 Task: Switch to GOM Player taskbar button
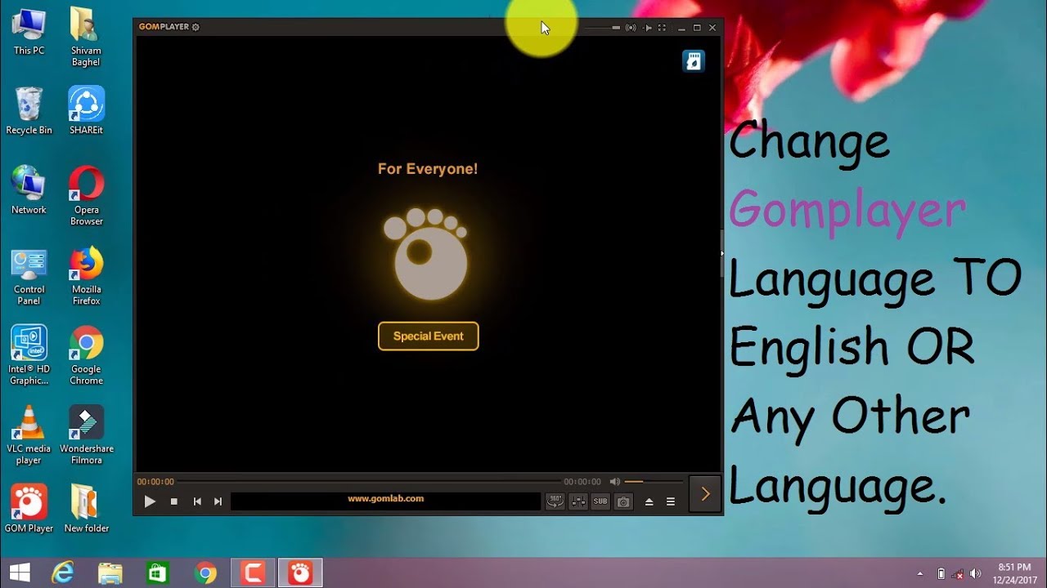click(x=300, y=573)
